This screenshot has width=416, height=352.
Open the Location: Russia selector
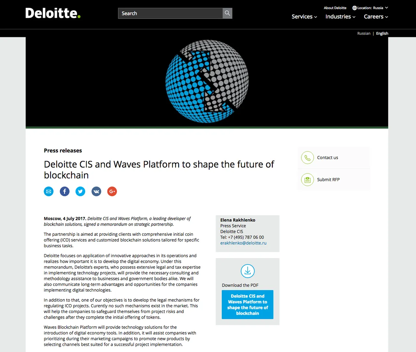(x=370, y=8)
